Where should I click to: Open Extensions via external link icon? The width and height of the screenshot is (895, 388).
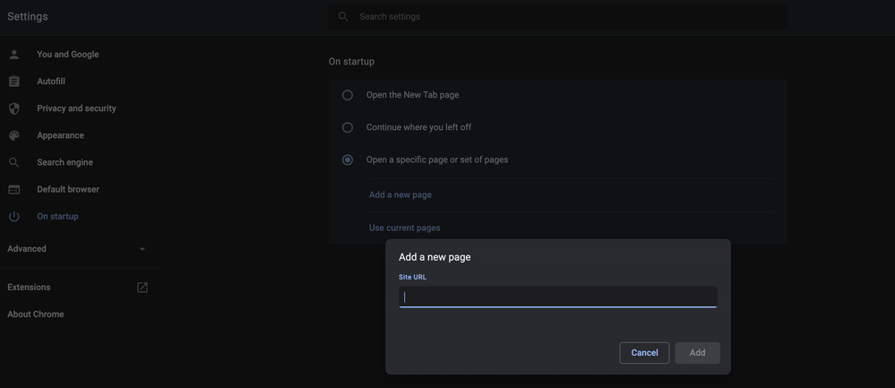point(142,288)
